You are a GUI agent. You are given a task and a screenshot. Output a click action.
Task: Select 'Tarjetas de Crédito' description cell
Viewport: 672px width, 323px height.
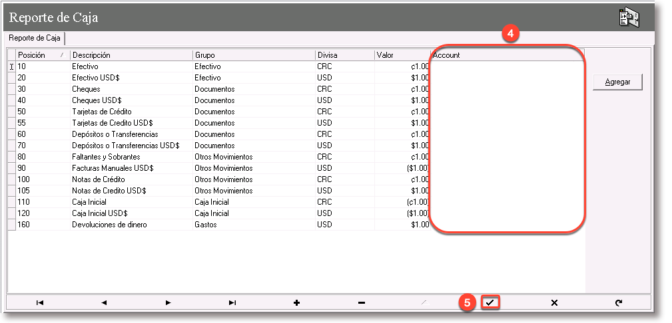click(x=132, y=112)
